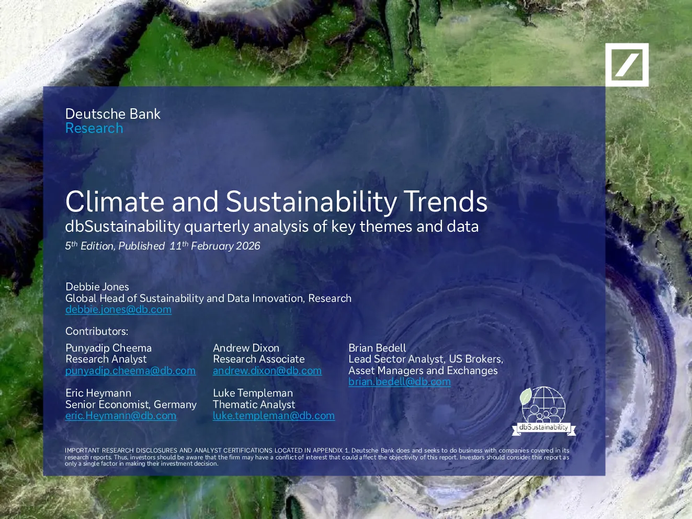Click the title "Climate and Sustainability Trends"
The image size is (692, 519).
(276, 201)
